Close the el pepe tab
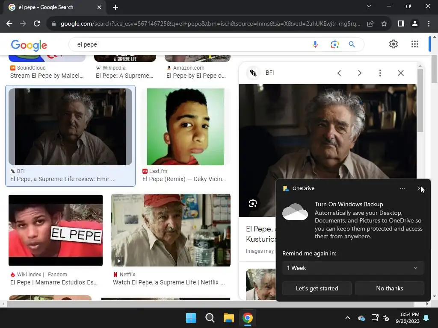Screen dimensions: 438x328 pos(99,7)
